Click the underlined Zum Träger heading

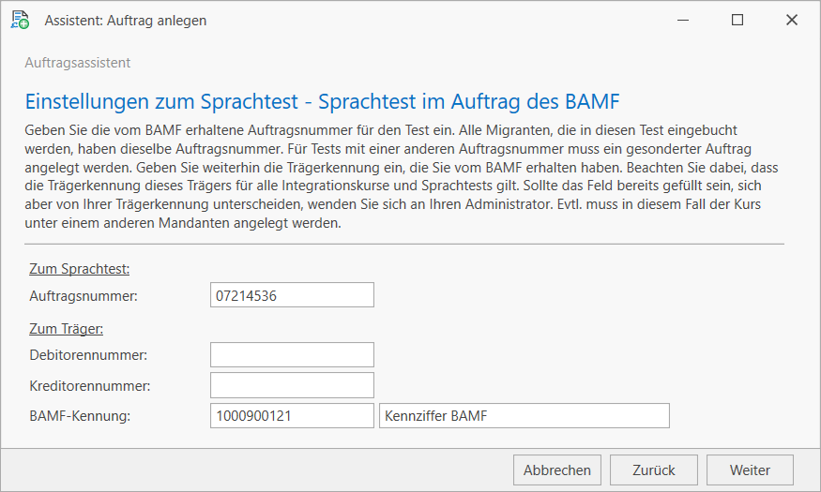coord(66,329)
